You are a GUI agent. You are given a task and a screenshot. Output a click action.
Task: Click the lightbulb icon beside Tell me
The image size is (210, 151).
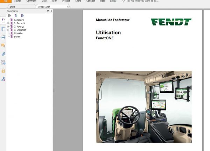[124, 1]
